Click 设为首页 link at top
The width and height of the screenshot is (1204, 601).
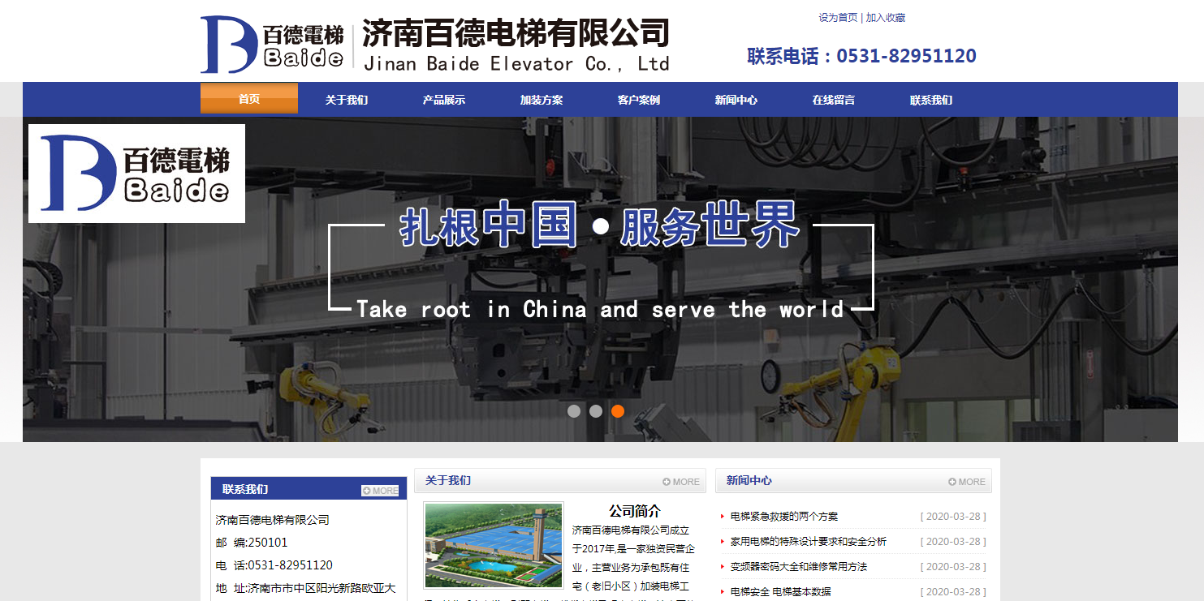click(x=838, y=18)
